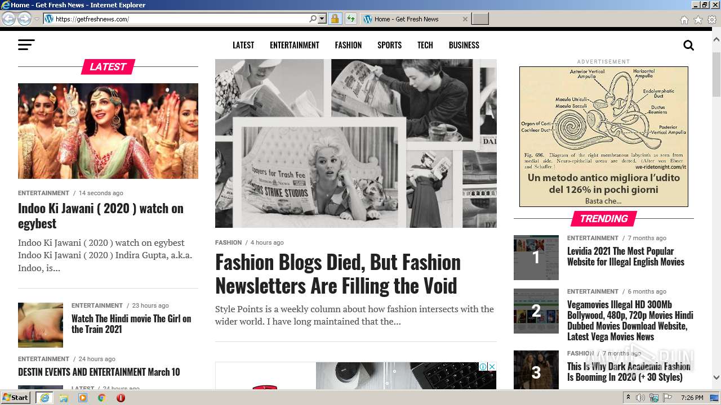
Task: Click The Girl on the Train thumbnail
Action: coord(41,325)
